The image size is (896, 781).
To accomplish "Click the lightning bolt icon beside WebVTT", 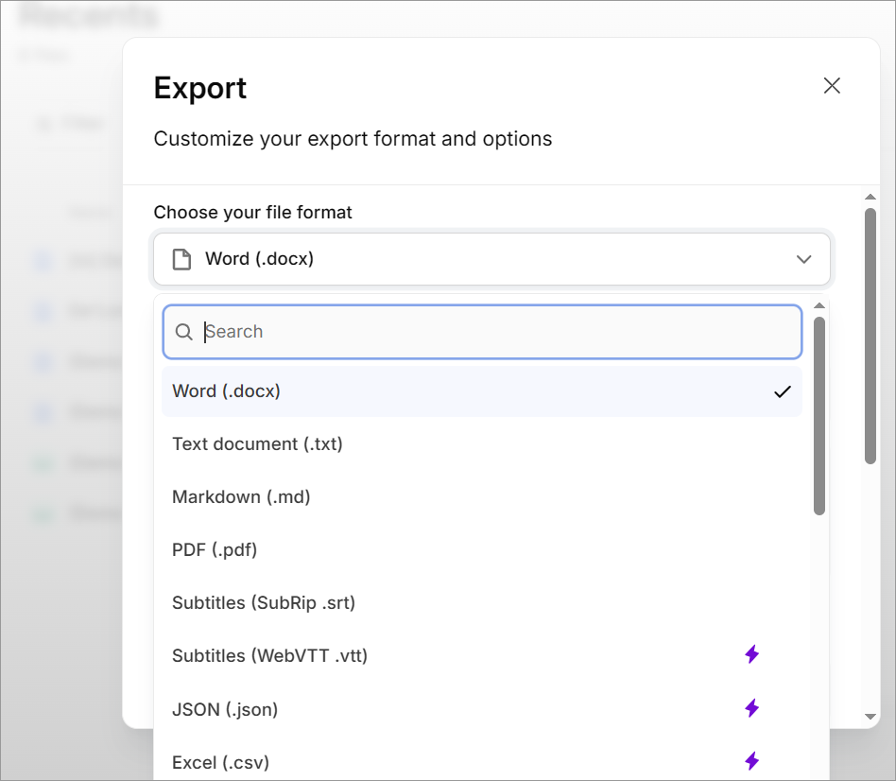I will (752, 654).
